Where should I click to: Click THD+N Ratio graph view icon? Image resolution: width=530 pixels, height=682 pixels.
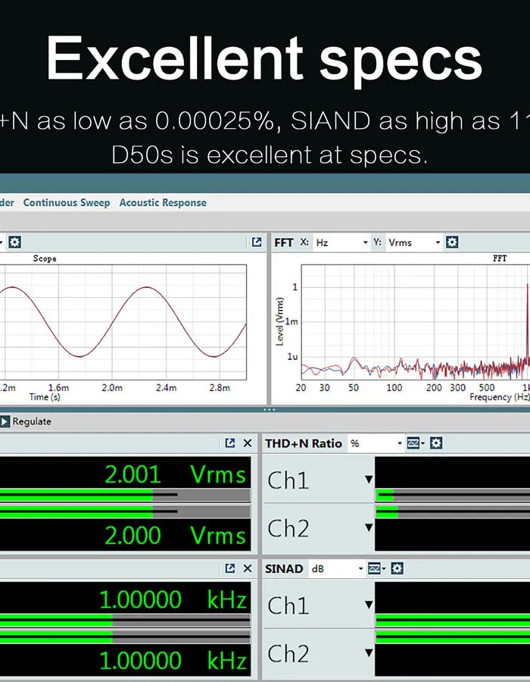tap(413, 443)
